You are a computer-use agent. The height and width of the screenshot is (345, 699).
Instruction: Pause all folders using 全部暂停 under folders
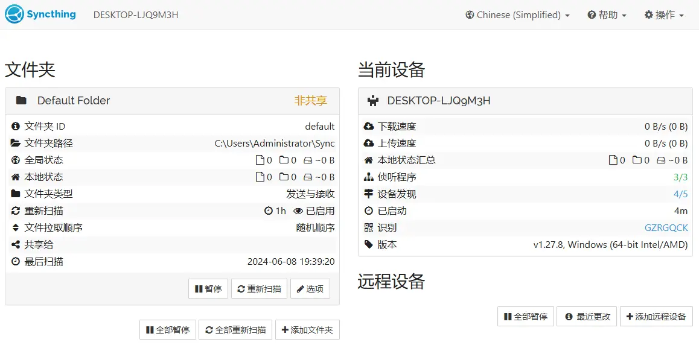pyautogui.click(x=167, y=330)
